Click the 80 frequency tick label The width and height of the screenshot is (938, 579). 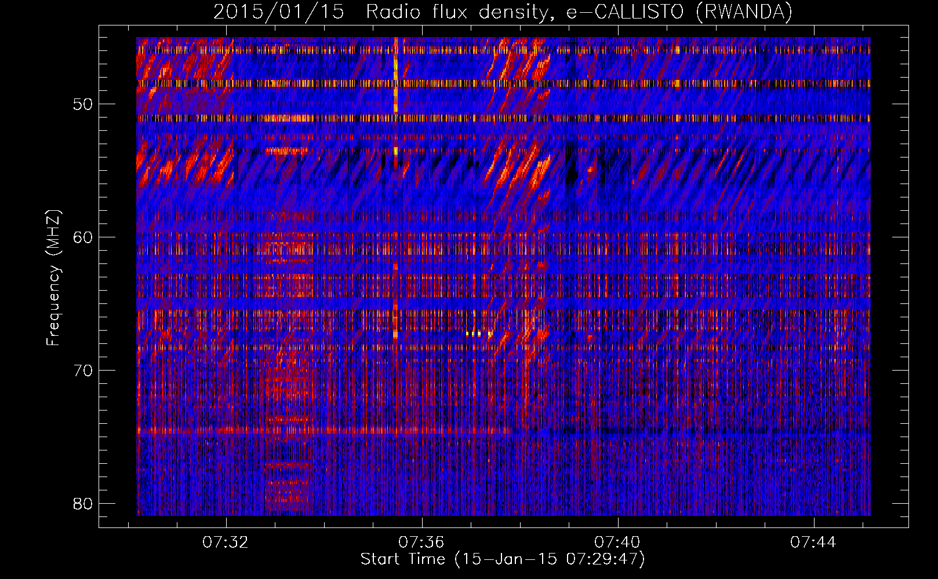(83, 504)
